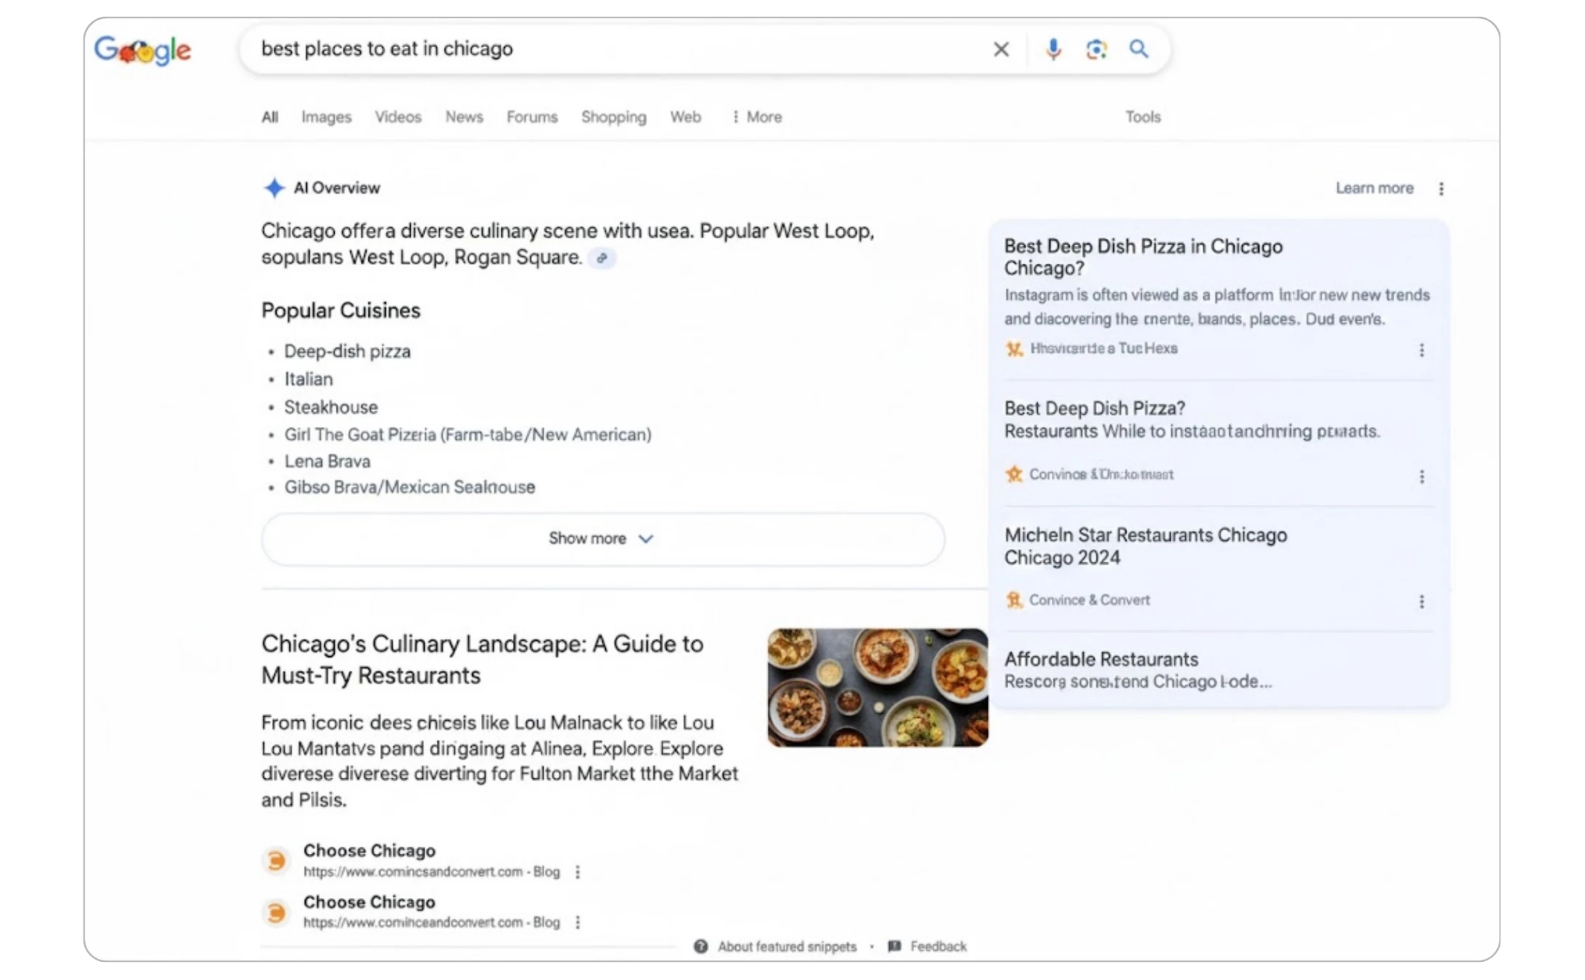This screenshot has width=1585, height=980.
Task: Open AI Overview three-dot options menu
Action: (1441, 189)
